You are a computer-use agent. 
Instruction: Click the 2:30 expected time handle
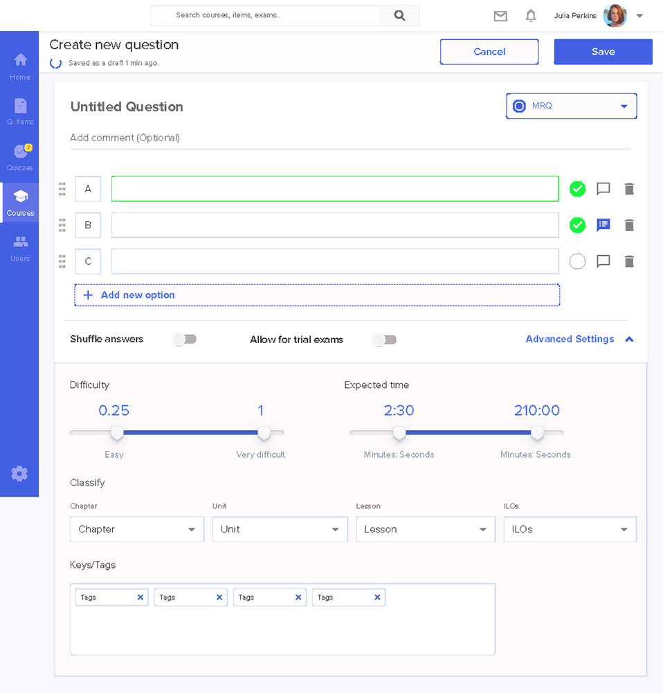pos(399,433)
